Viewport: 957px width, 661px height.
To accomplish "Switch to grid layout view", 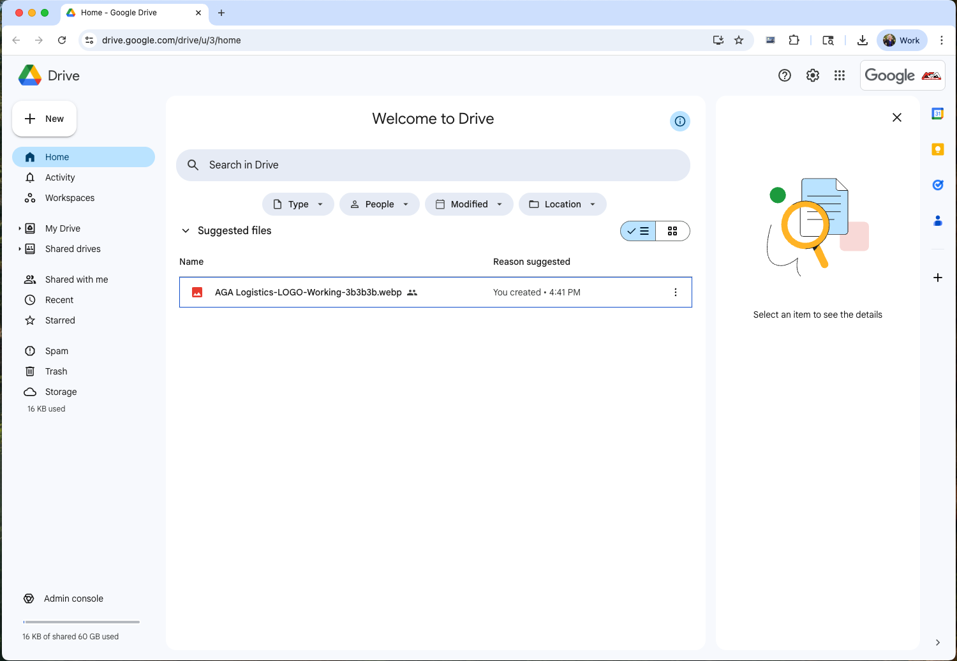I will click(x=672, y=231).
